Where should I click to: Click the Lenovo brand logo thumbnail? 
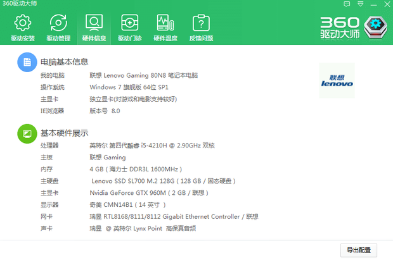(337, 80)
